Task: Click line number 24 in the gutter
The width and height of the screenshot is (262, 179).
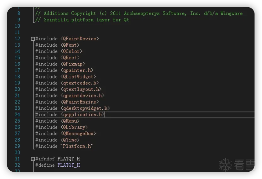Action: (x=17, y=115)
